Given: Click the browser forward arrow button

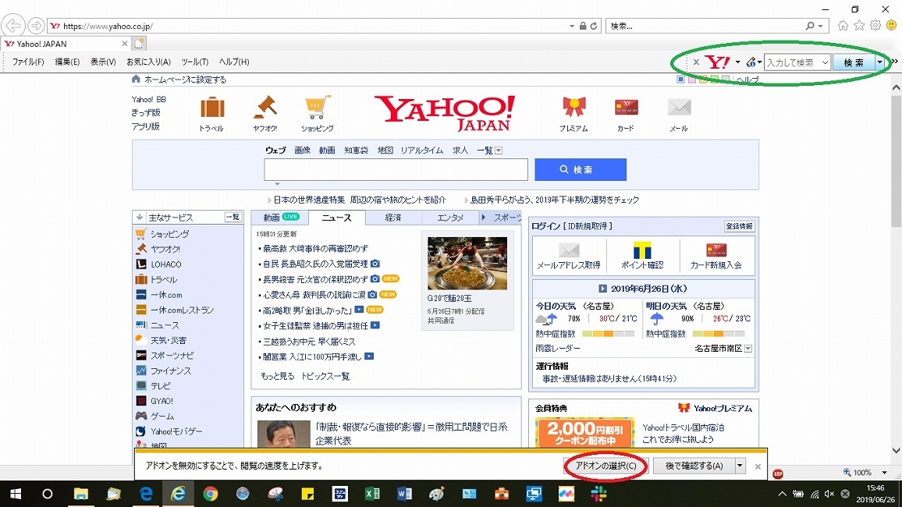Looking at the screenshot, I should (x=36, y=26).
